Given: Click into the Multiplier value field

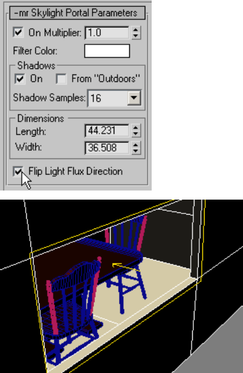Looking at the screenshot, I should [107, 33].
